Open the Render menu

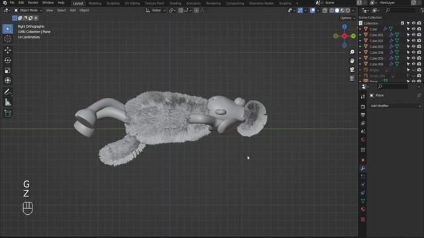point(33,3)
